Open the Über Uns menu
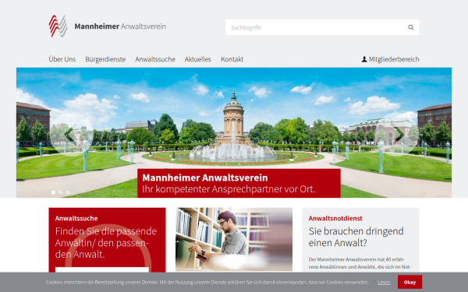The height and width of the screenshot is (292, 468). coord(62,59)
